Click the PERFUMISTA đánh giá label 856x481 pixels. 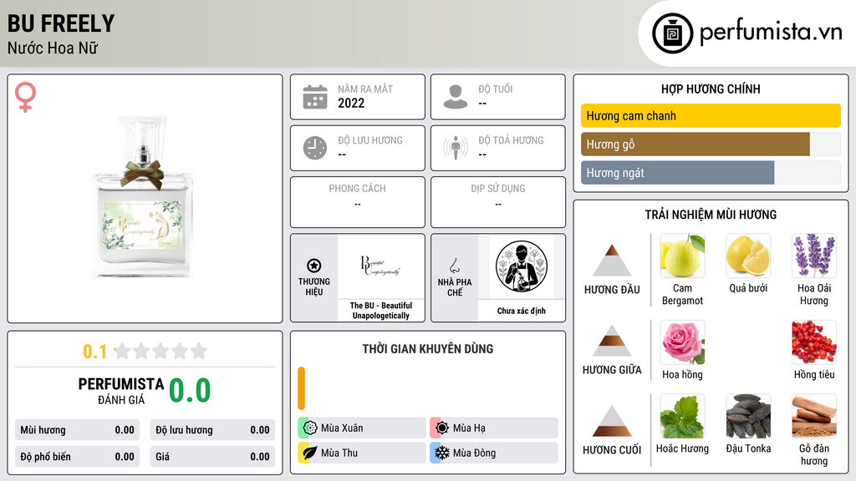121,391
